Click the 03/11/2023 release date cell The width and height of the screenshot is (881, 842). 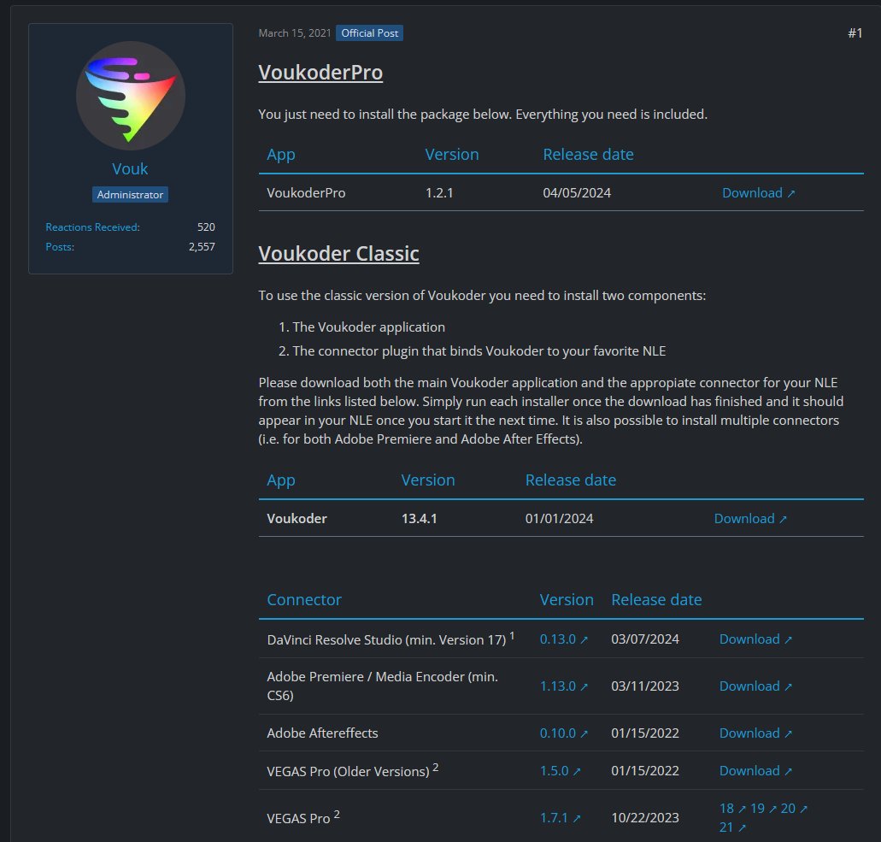coord(645,686)
